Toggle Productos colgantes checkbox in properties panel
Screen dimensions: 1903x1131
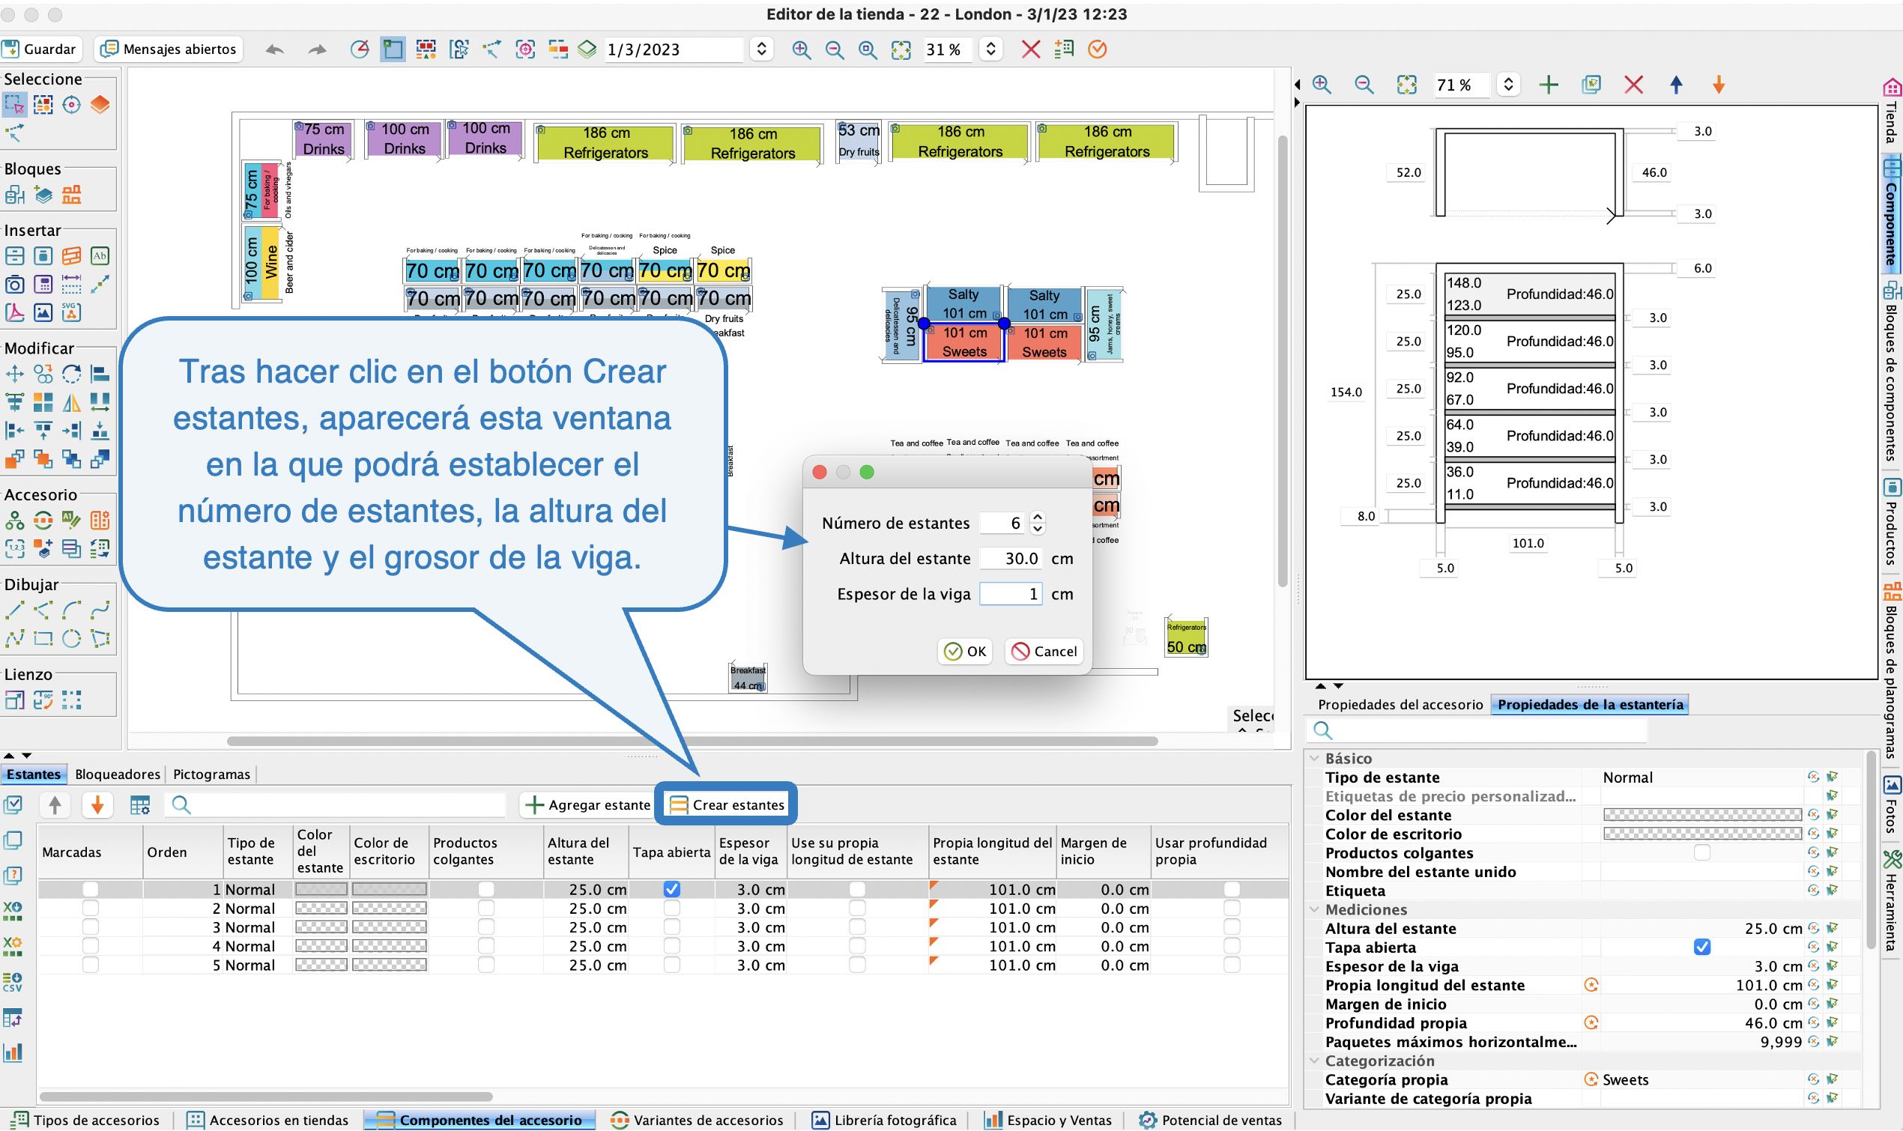1701,853
